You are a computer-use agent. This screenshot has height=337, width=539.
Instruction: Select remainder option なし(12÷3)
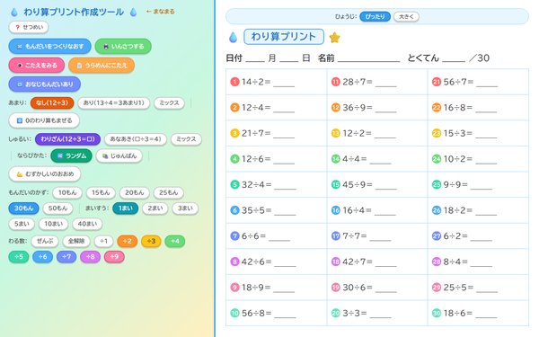52,102
